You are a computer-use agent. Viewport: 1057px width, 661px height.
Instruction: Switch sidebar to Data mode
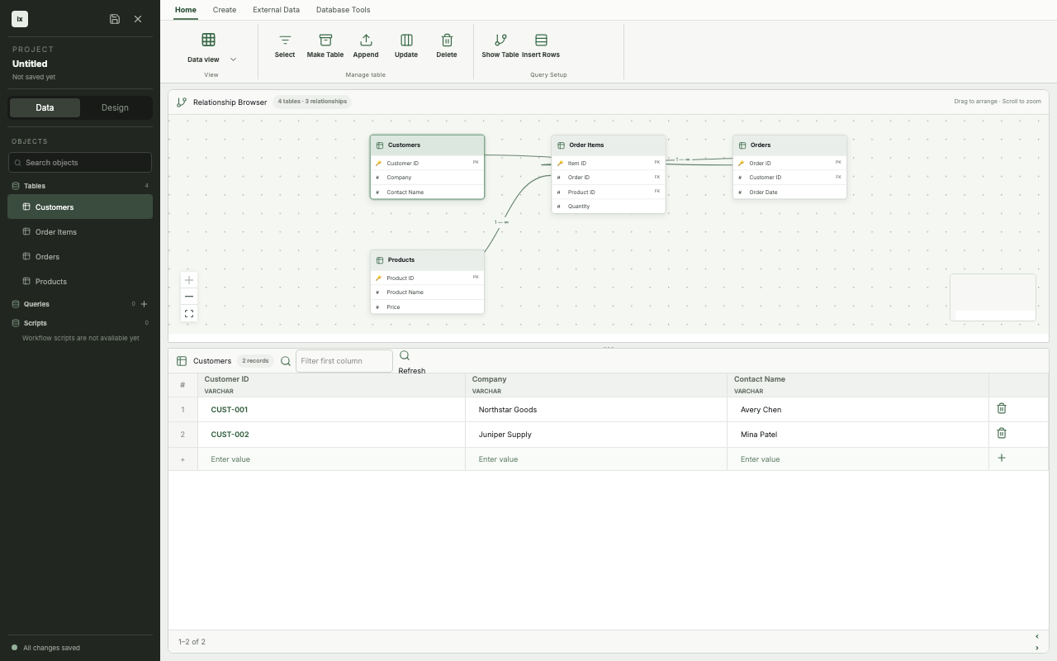tap(45, 107)
